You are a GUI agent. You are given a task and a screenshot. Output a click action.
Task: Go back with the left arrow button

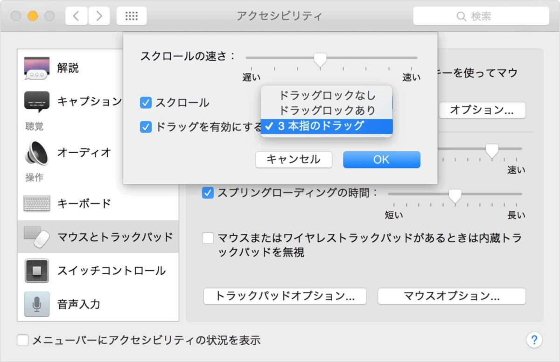76,16
